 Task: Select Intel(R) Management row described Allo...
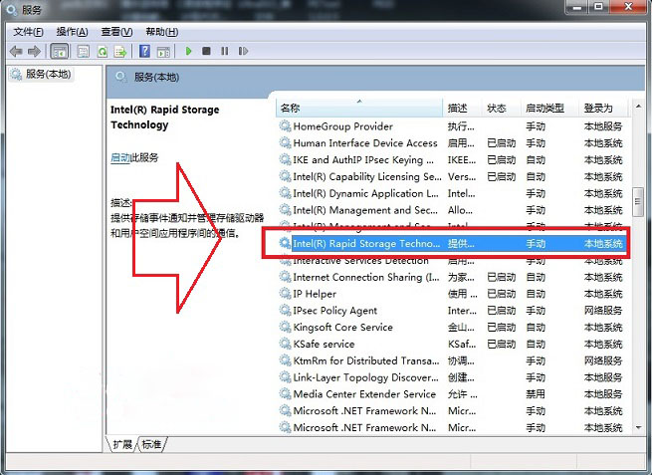tap(451, 210)
